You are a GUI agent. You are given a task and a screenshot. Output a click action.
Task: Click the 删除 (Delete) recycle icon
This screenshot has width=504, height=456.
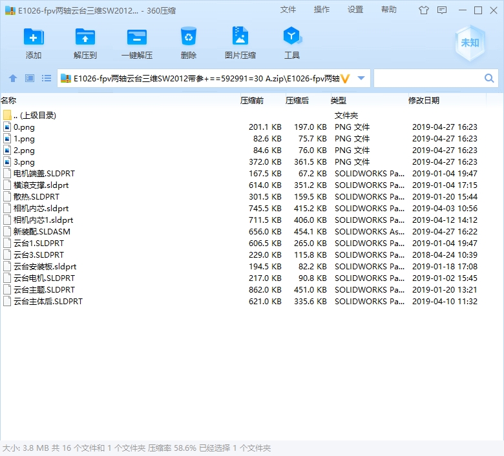pos(189,36)
